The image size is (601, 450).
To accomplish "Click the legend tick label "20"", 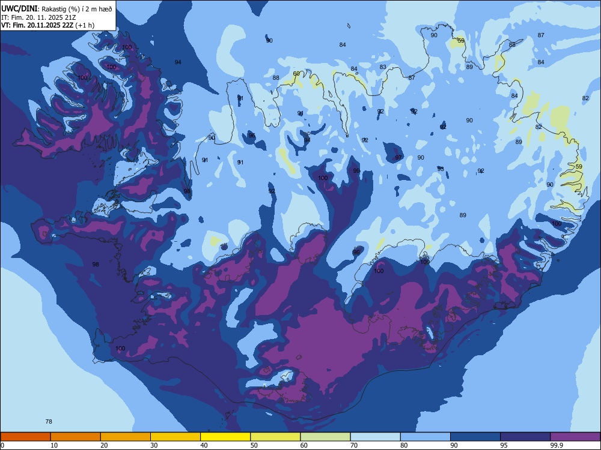I will coord(104,445).
